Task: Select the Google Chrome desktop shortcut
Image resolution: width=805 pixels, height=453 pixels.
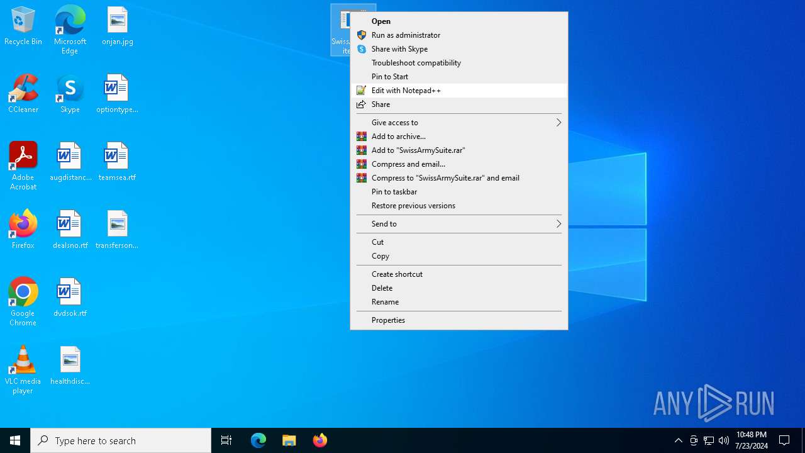Action: click(23, 302)
